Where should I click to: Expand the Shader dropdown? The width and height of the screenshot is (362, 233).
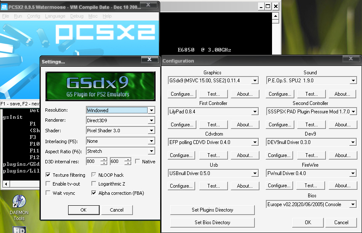[151, 131]
